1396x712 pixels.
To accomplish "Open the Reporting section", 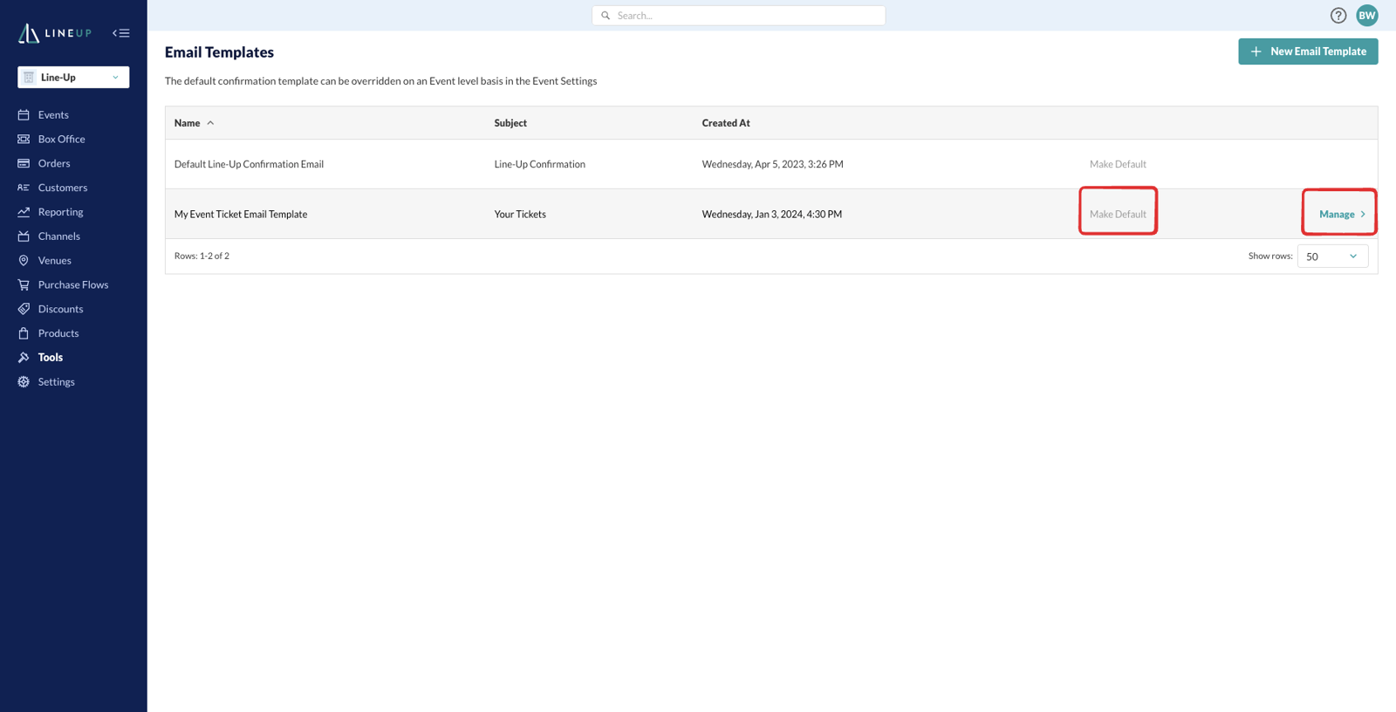I will click(x=60, y=212).
